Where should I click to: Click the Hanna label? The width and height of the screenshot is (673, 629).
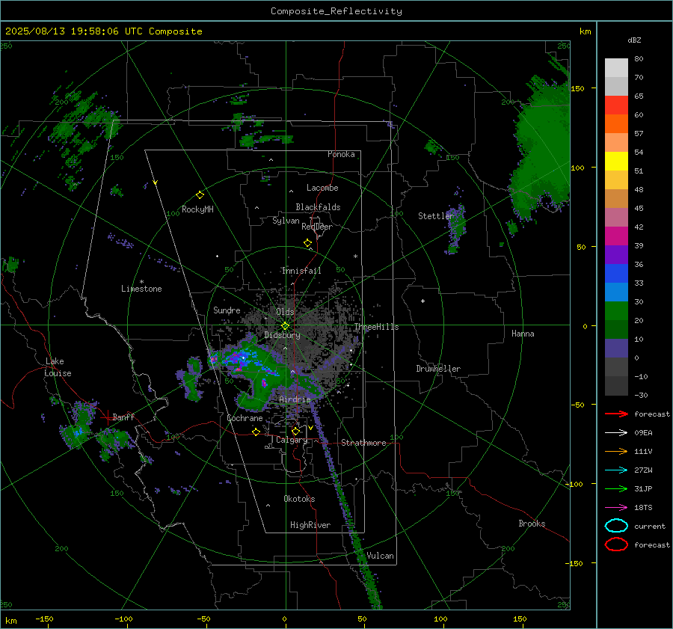coord(523,334)
